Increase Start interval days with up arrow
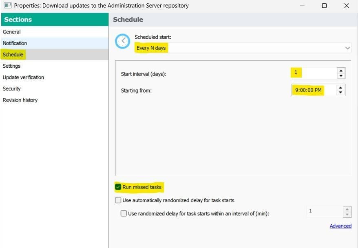Viewport: 358px width, 248px height. click(x=341, y=71)
